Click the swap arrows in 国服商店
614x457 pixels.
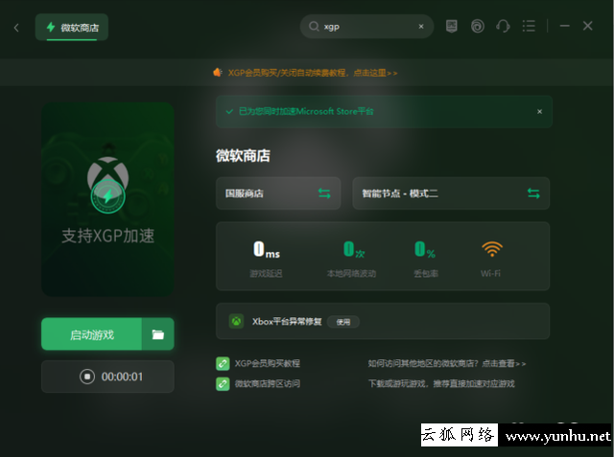click(324, 194)
